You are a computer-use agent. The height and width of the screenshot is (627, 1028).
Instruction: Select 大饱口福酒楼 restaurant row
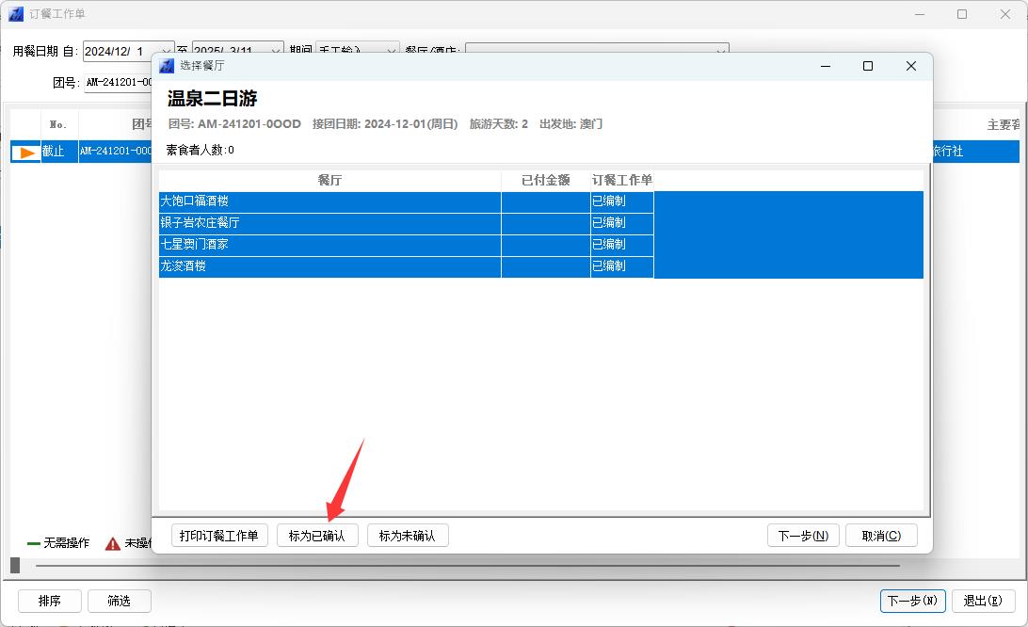pyautogui.click(x=541, y=201)
